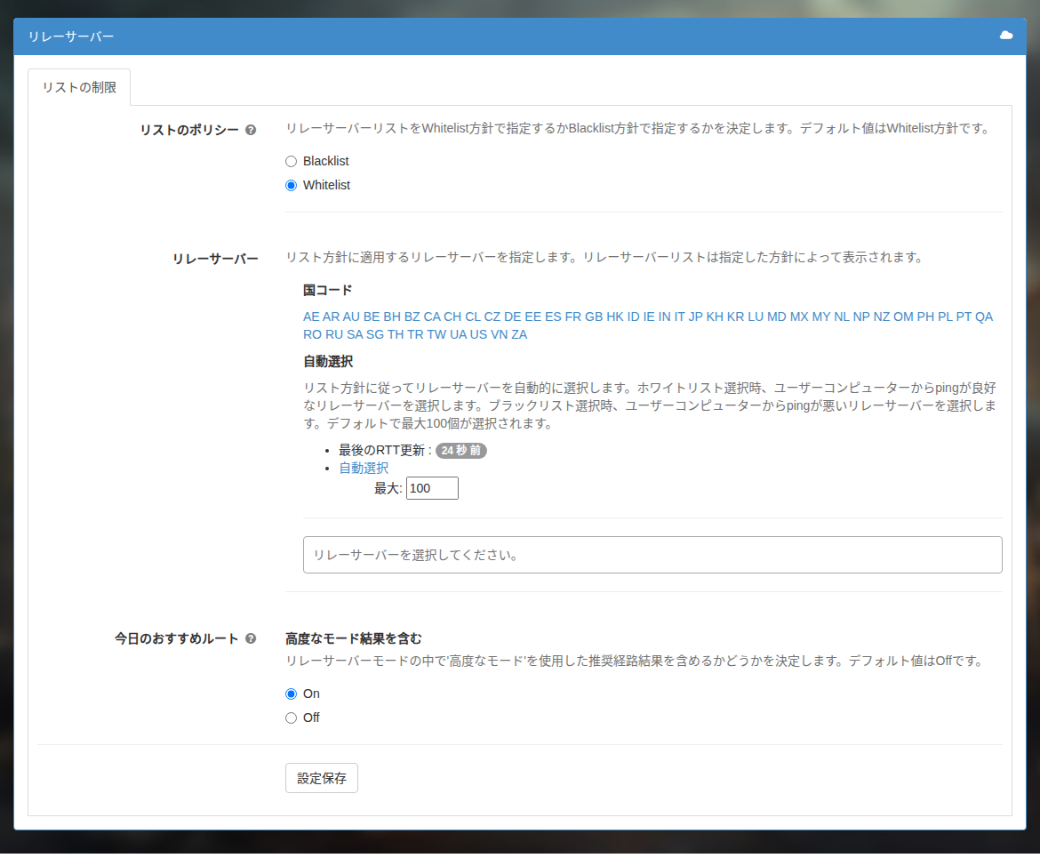Choose country code EE
Viewport: 1040px width, 866px height.
[533, 317]
